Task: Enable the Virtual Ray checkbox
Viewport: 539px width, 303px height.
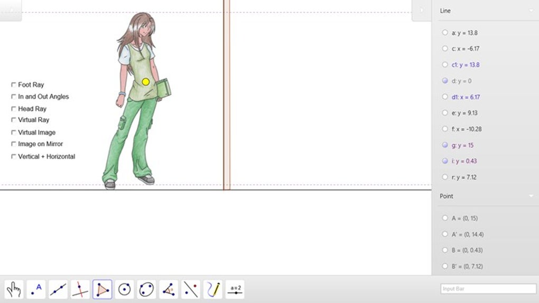Action: [x=14, y=120]
